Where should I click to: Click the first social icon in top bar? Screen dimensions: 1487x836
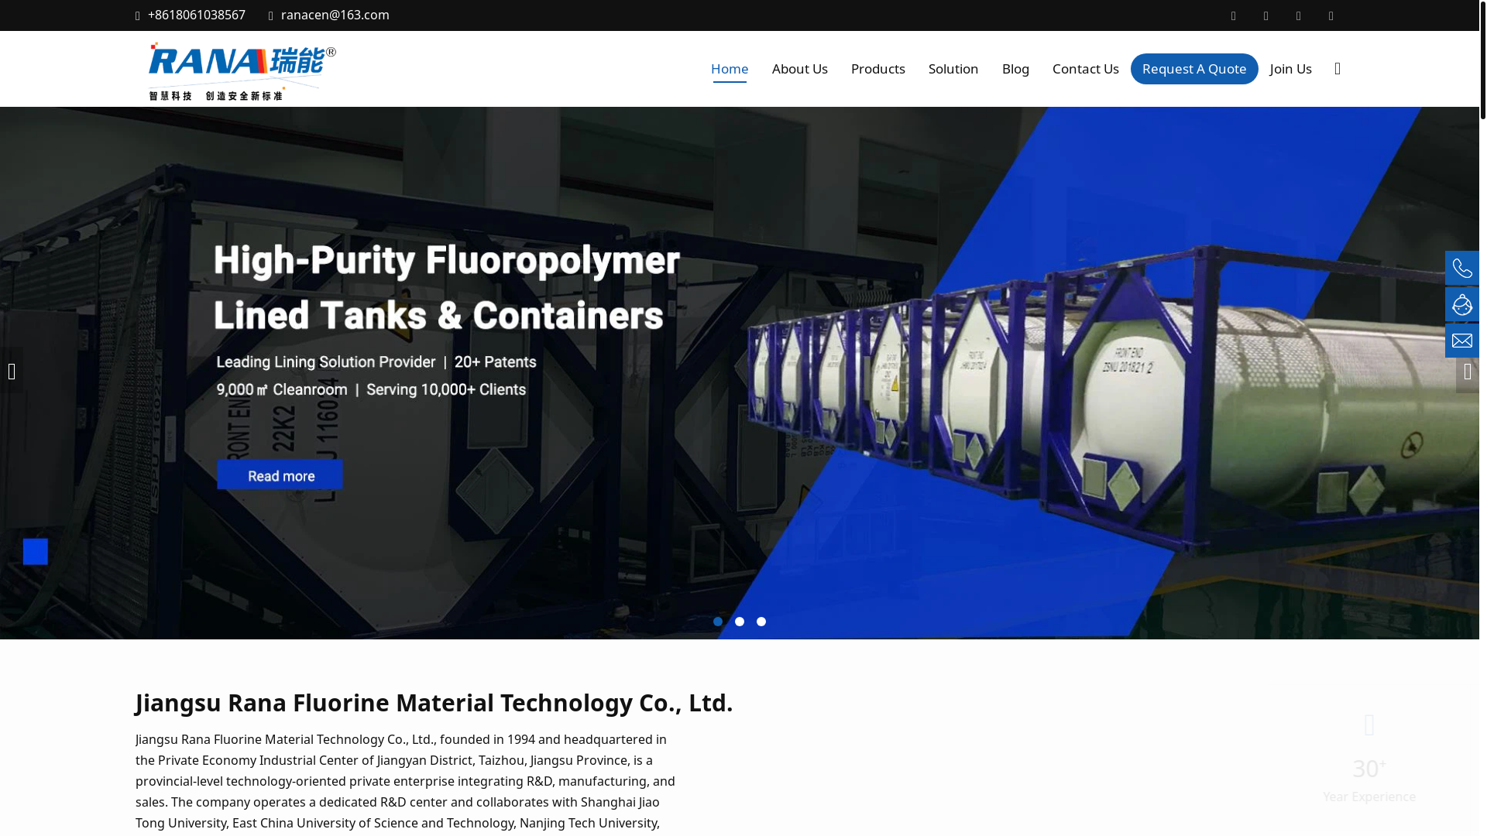click(1234, 15)
